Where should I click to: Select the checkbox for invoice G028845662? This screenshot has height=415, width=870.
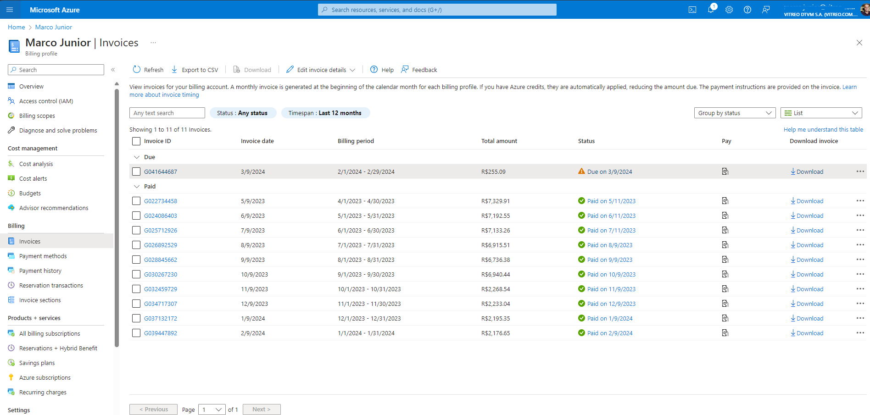(136, 260)
